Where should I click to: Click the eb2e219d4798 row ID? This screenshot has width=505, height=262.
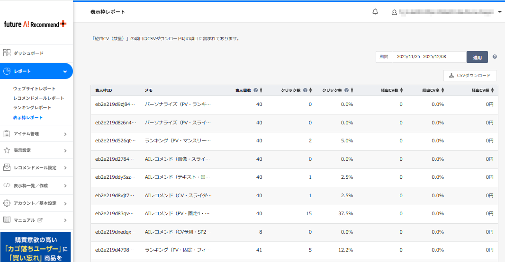(114, 250)
